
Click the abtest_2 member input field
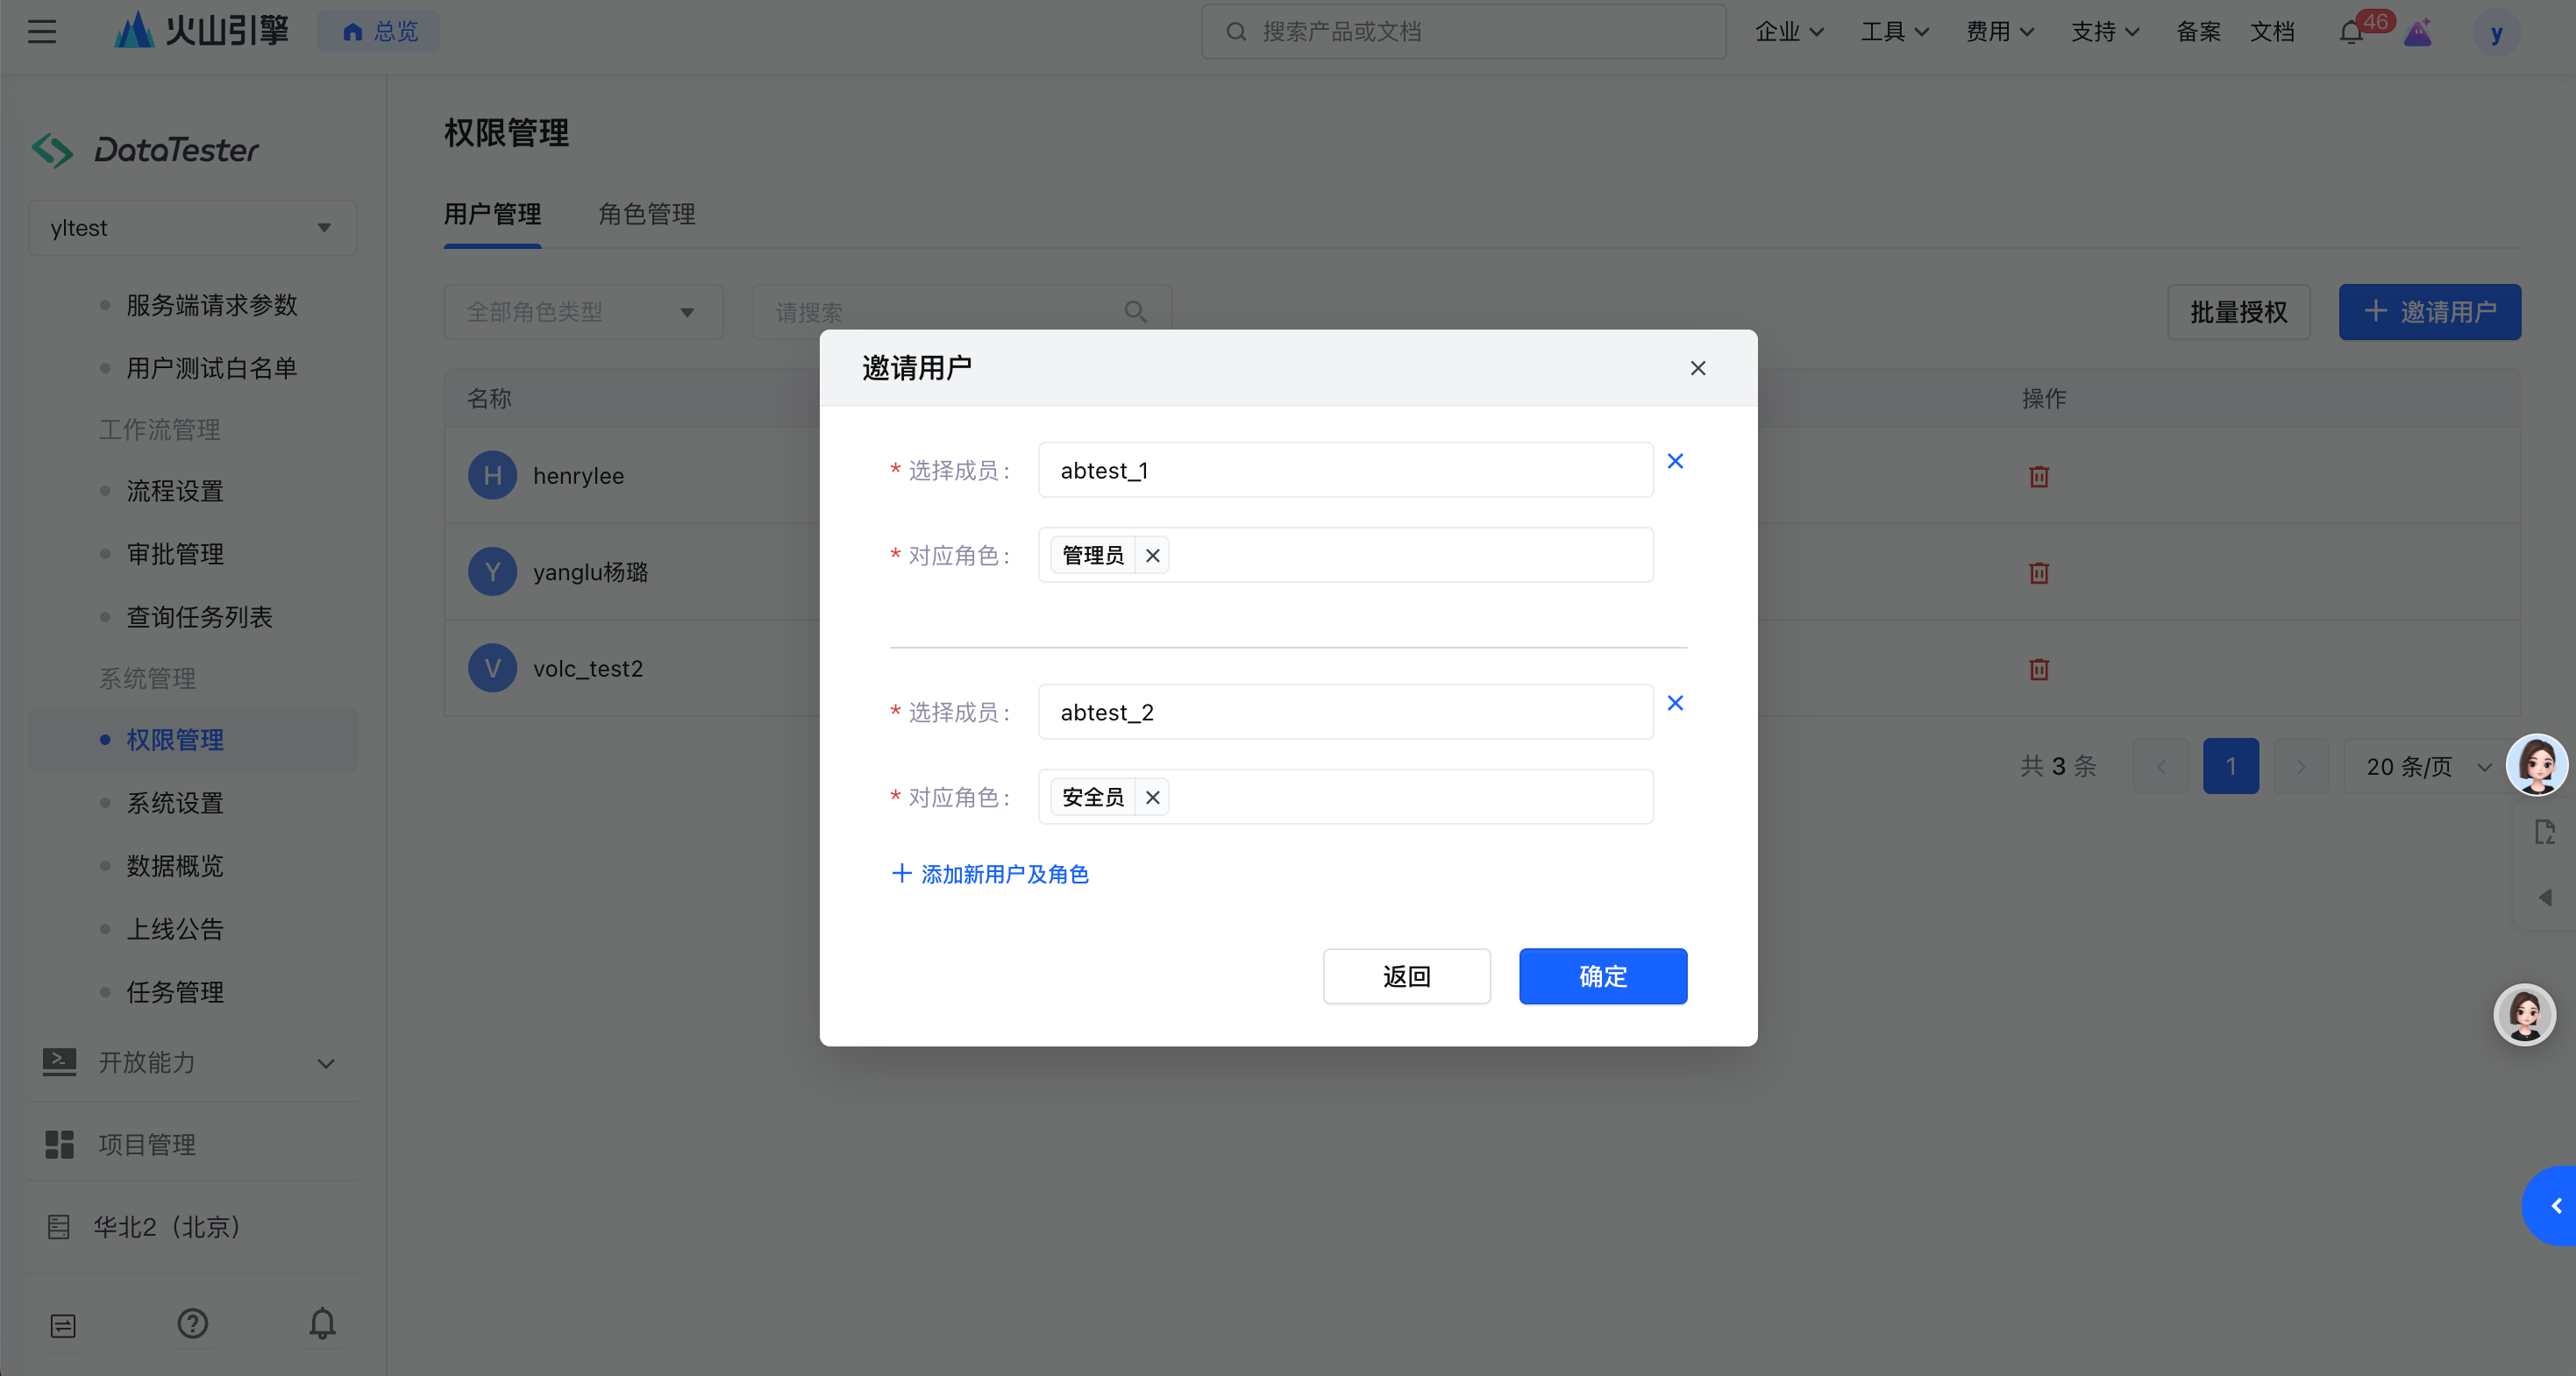click(1344, 713)
